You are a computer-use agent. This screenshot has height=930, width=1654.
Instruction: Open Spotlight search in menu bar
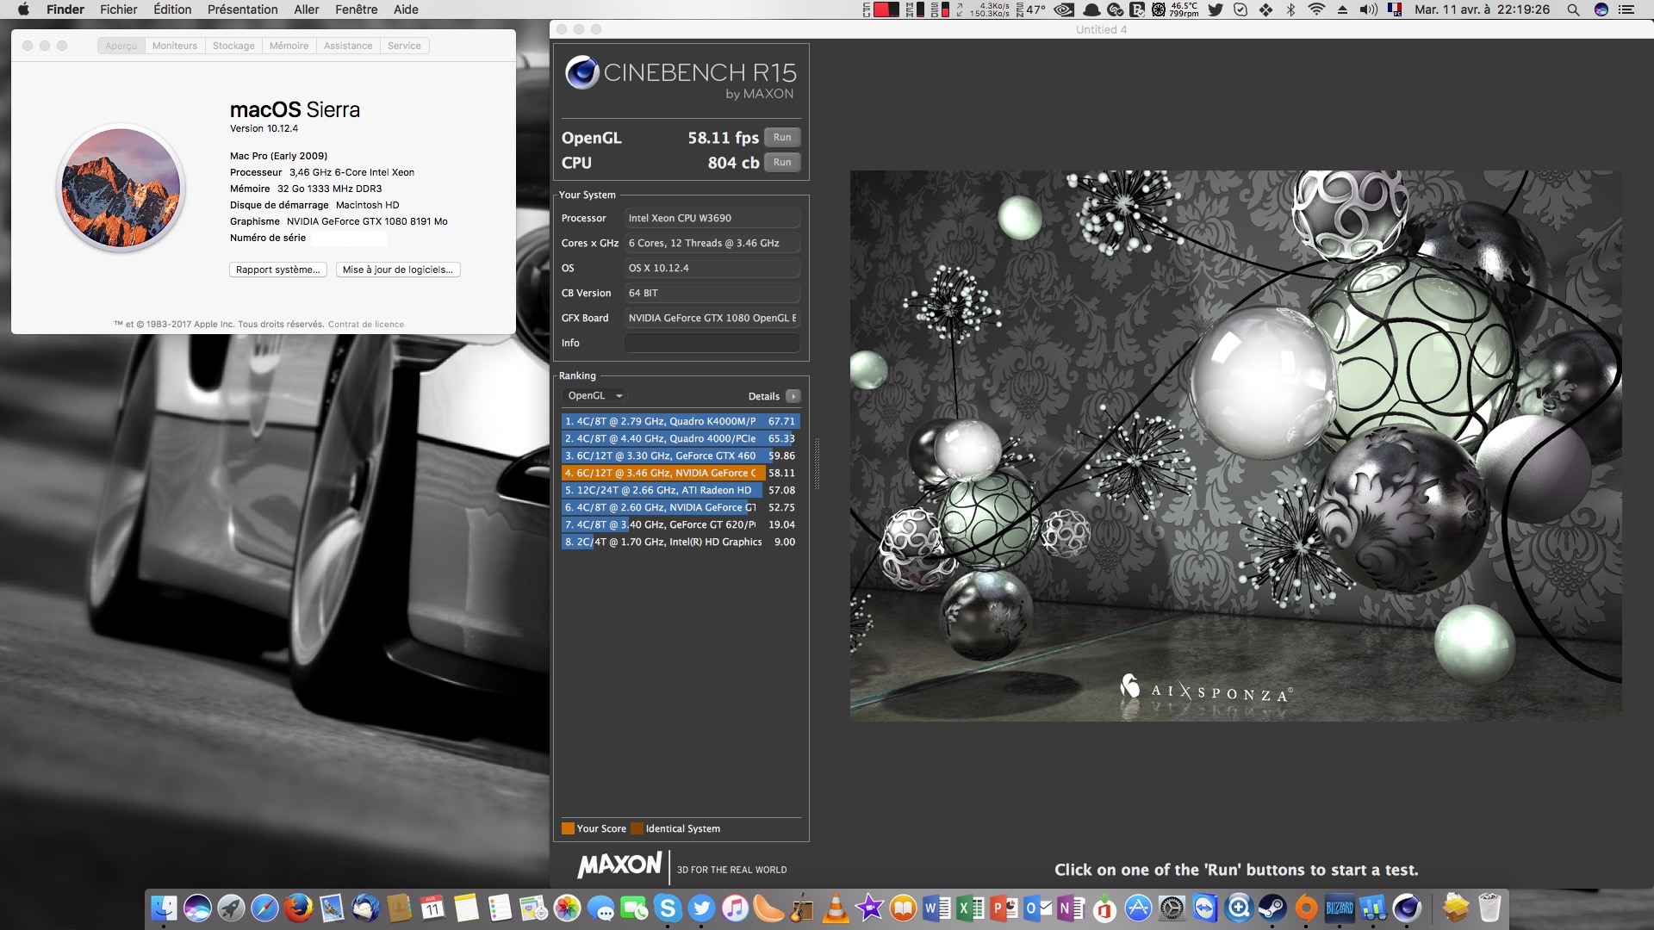pyautogui.click(x=1573, y=9)
